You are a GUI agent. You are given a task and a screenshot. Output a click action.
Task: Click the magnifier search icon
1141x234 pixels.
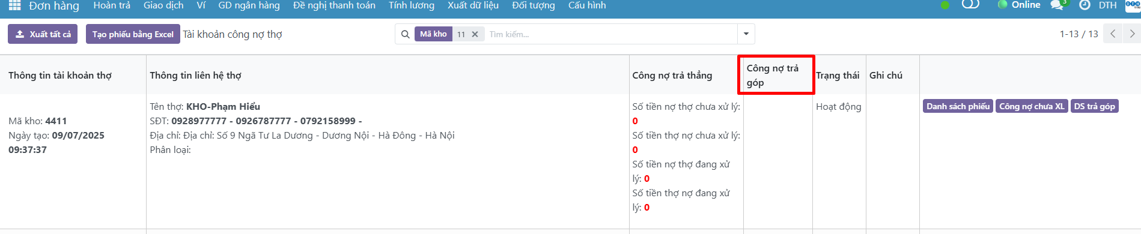tap(406, 34)
